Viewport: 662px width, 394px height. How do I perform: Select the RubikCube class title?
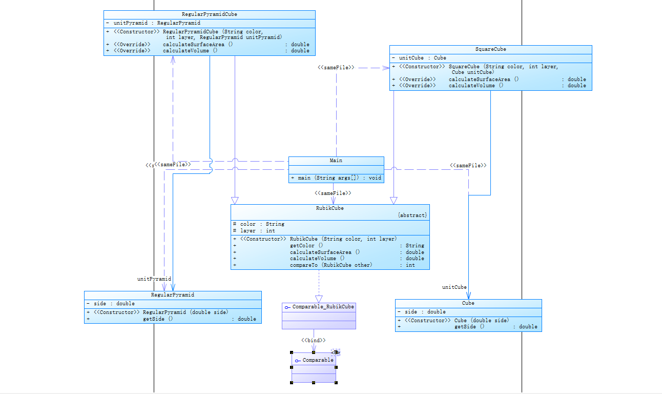(330, 208)
